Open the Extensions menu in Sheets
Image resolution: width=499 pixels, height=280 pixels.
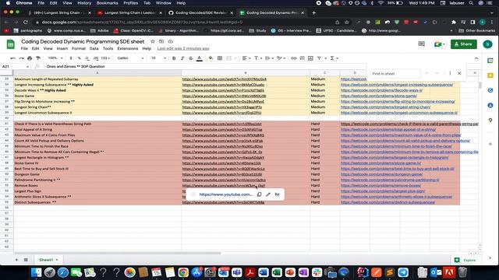pyautogui.click(x=128, y=48)
